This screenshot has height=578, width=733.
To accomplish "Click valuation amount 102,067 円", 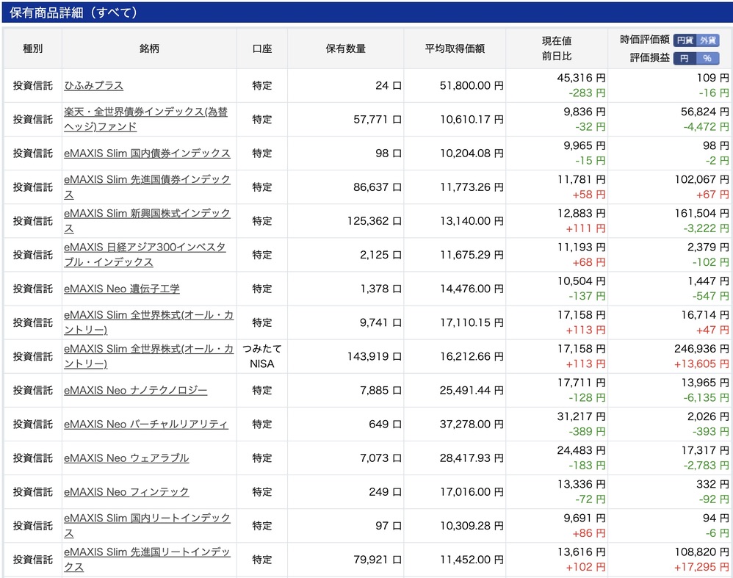I will pos(701,179).
